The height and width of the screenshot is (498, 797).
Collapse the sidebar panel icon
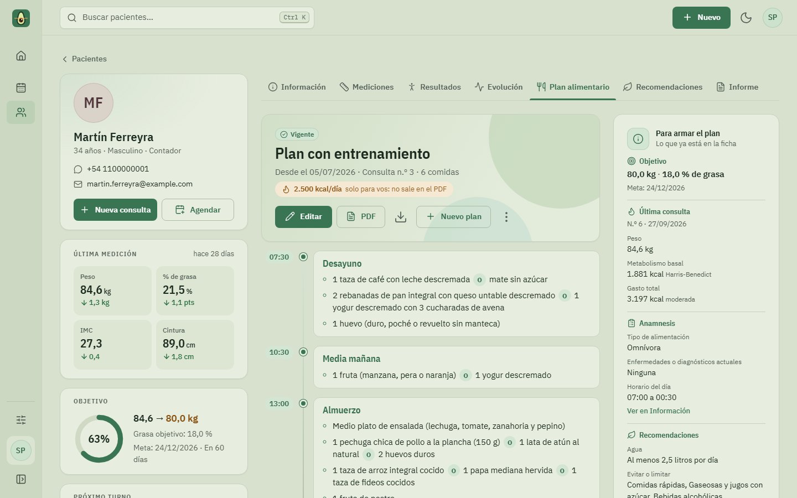click(21, 479)
